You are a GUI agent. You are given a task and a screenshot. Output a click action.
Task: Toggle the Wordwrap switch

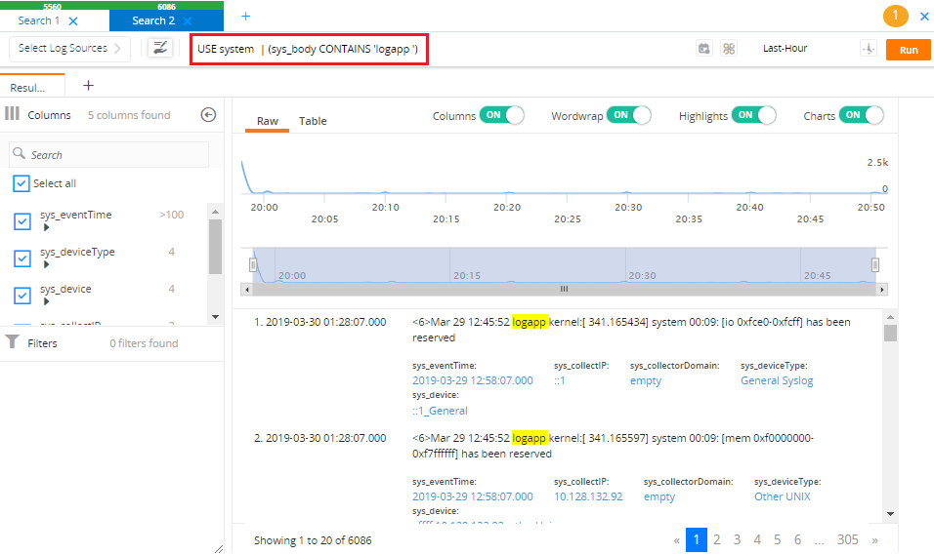pos(629,115)
